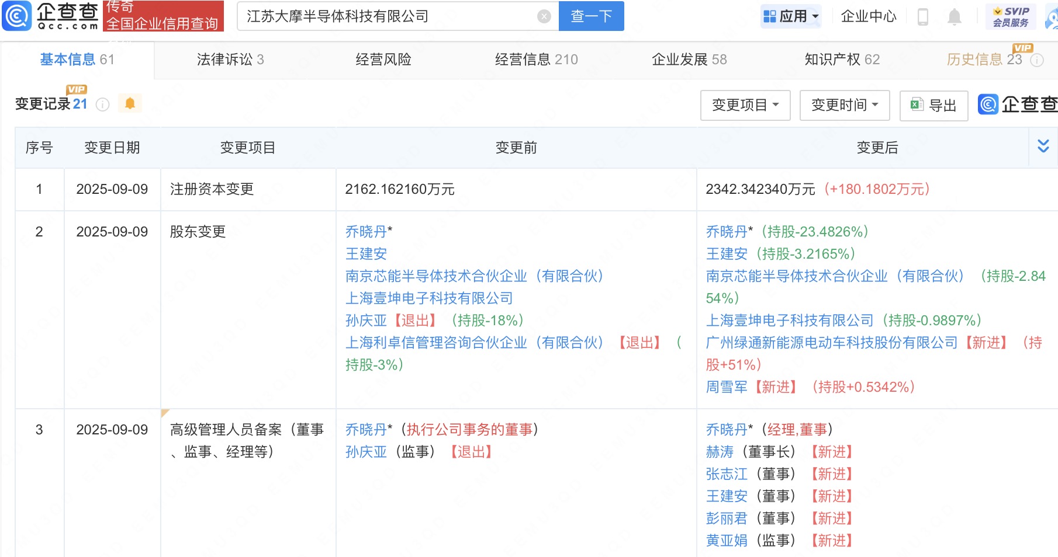This screenshot has width=1058, height=557.
Task: Open shareholder 周雪军 link
Action: [726, 387]
